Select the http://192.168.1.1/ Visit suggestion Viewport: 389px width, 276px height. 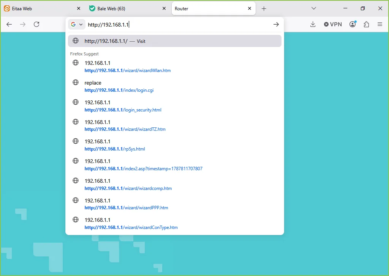click(175, 41)
